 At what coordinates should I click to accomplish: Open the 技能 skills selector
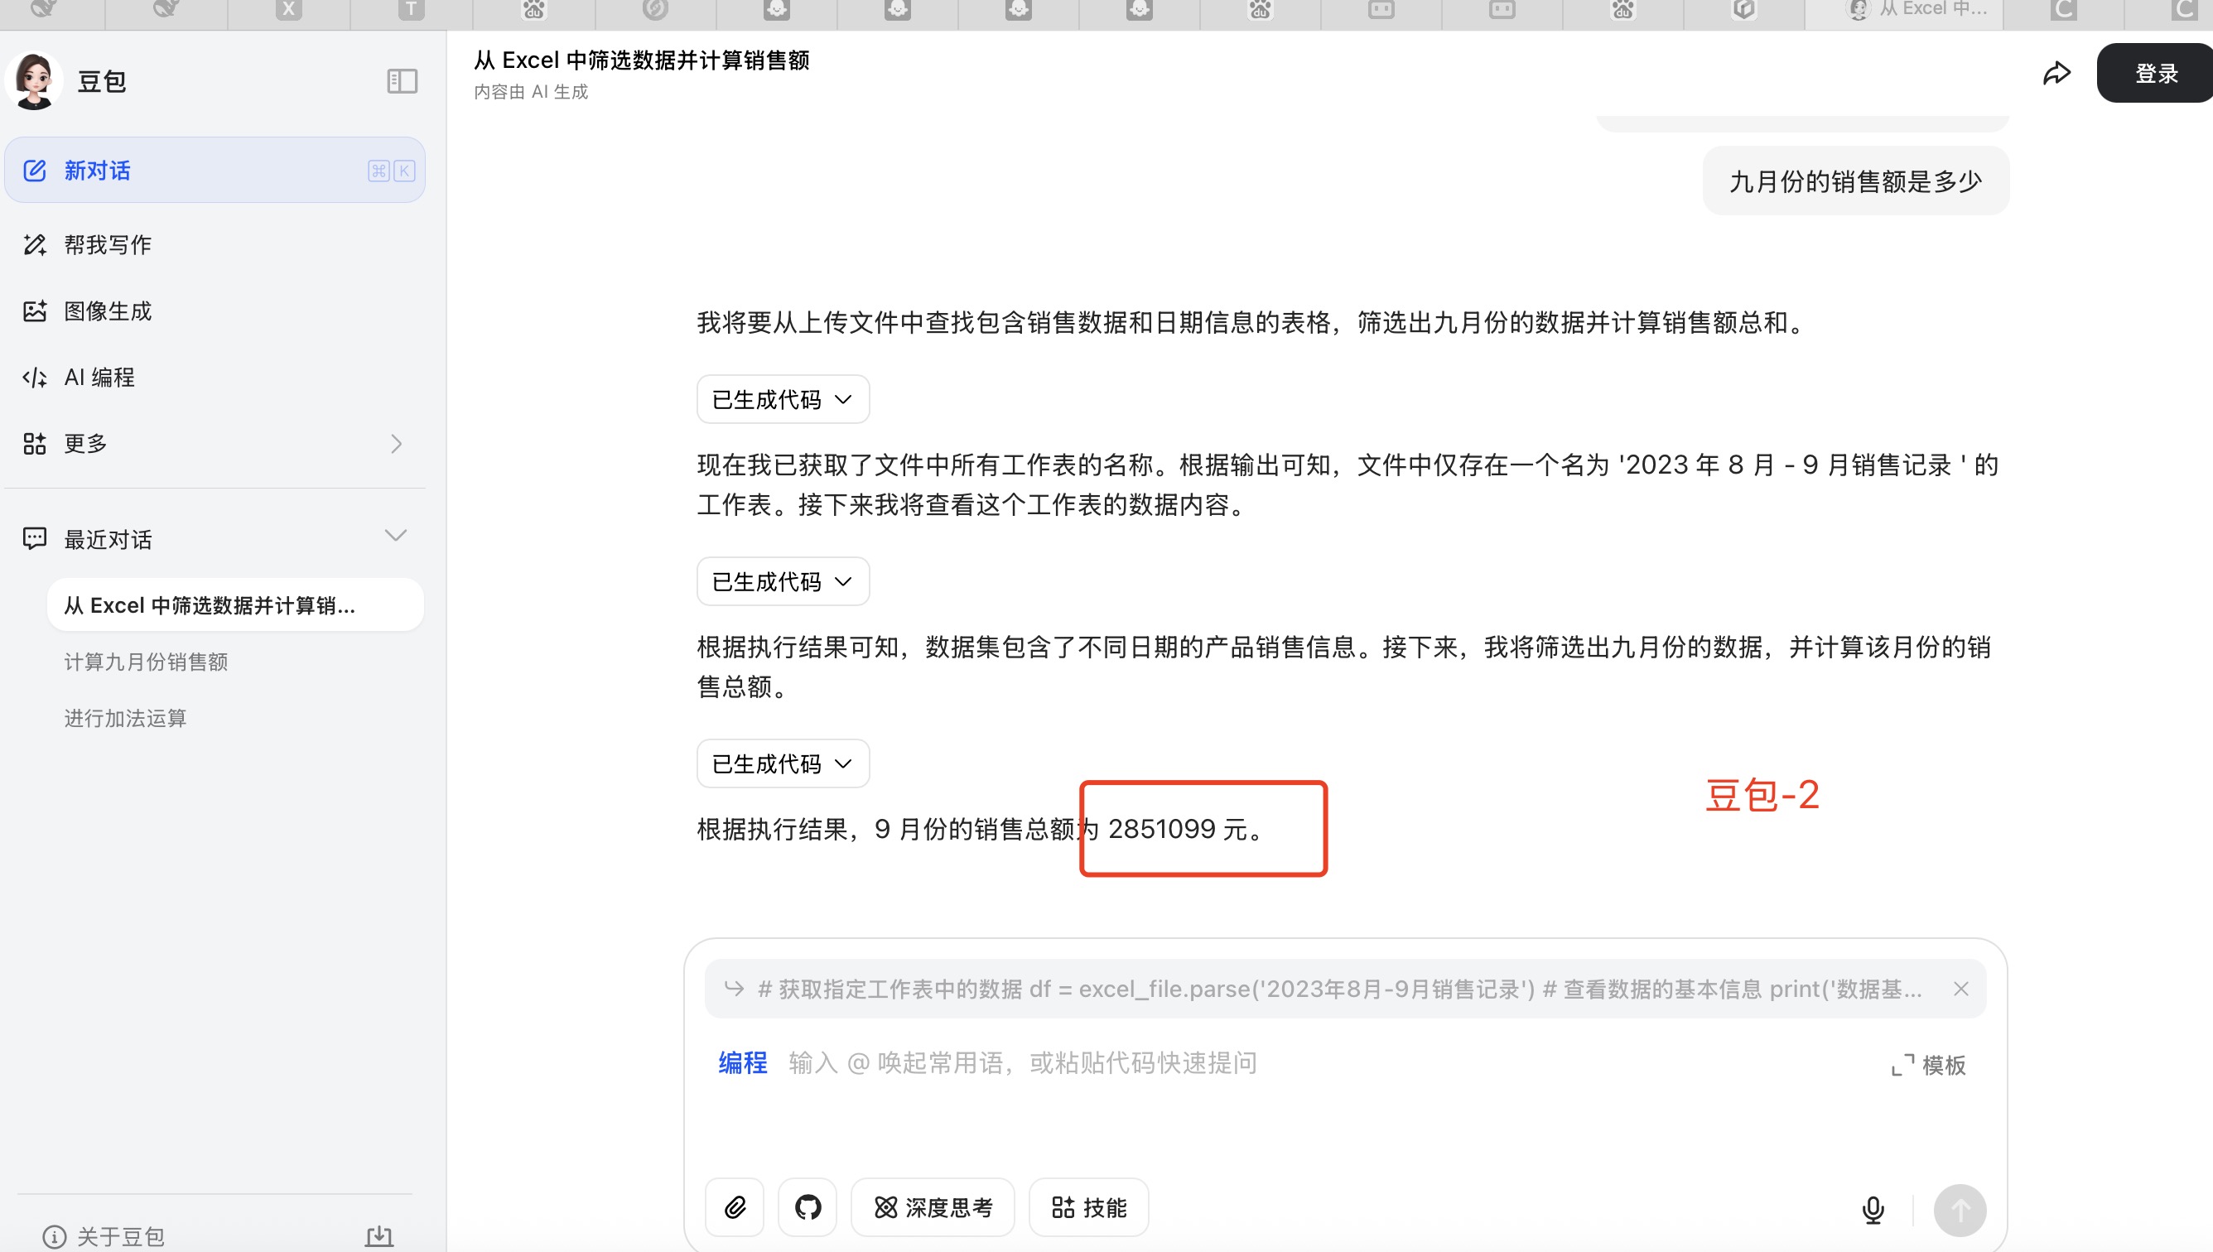(1089, 1207)
